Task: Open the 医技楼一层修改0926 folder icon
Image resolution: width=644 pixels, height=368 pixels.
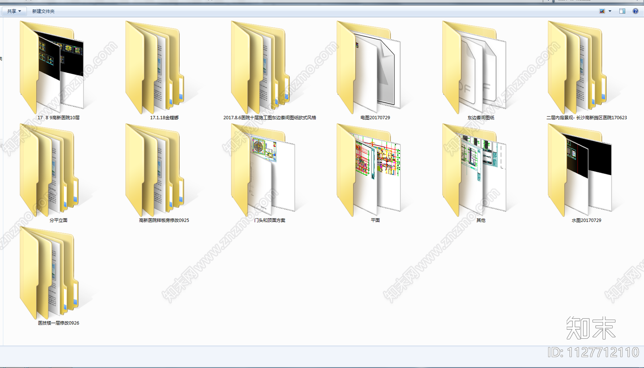Action: tap(49, 273)
